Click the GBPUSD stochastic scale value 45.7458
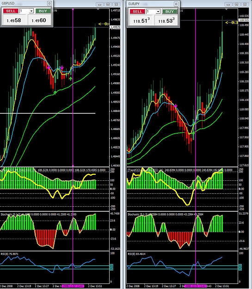The image size is (252, 289). [x=115, y=214]
